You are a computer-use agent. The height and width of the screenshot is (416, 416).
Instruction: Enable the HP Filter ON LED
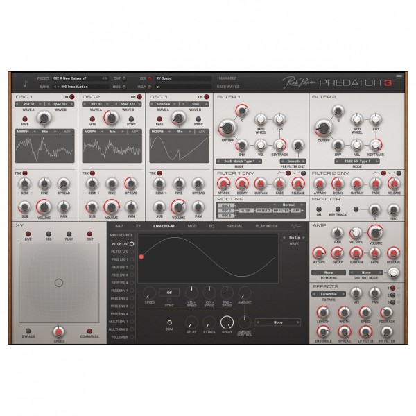319,209
